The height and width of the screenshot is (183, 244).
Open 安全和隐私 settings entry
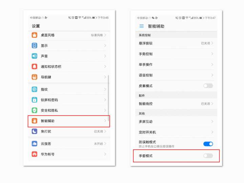tap(69, 110)
